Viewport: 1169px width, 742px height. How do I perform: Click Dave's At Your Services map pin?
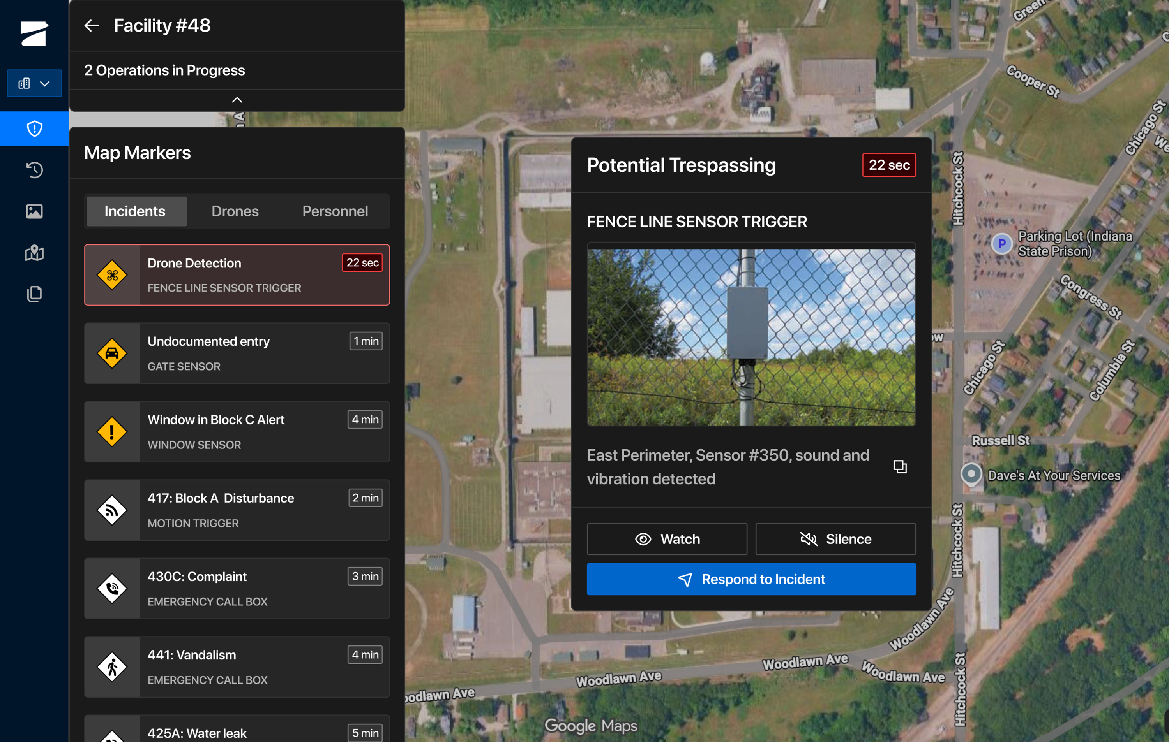[971, 474]
